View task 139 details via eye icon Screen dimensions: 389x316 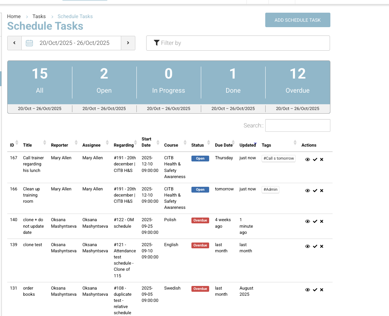click(308, 247)
